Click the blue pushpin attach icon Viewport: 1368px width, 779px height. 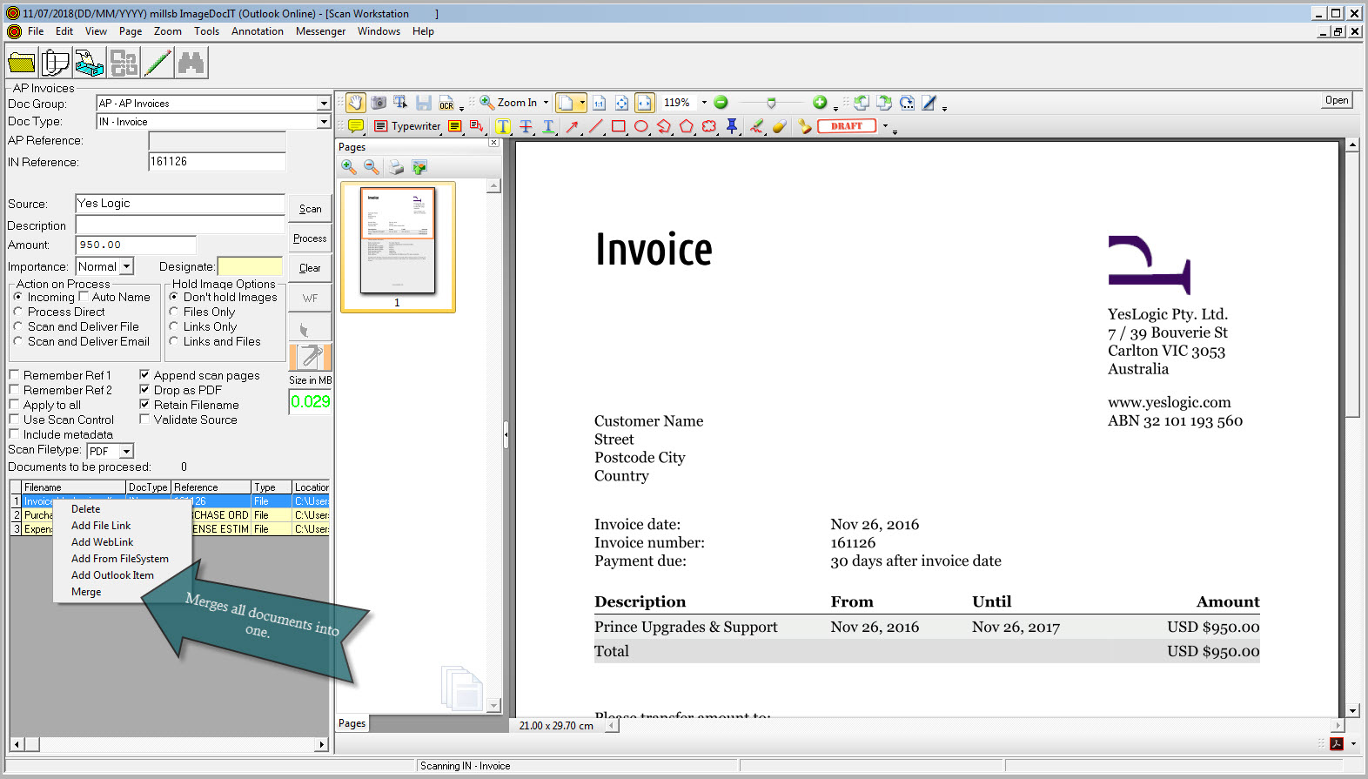click(x=732, y=126)
